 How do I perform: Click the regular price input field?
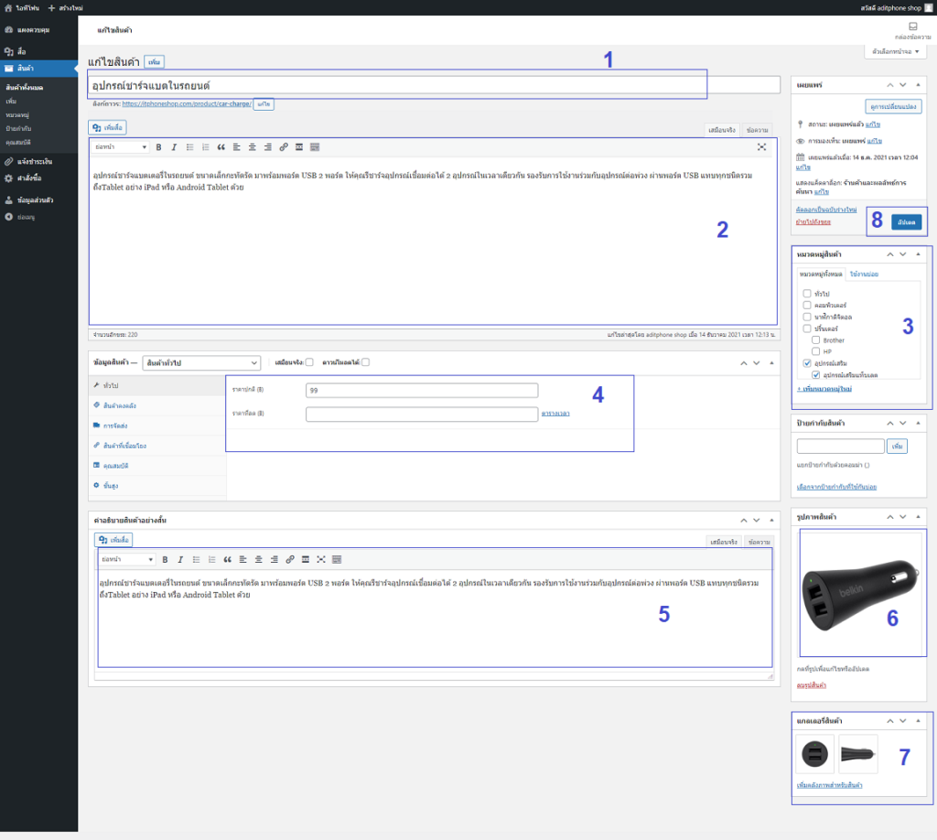(422, 391)
